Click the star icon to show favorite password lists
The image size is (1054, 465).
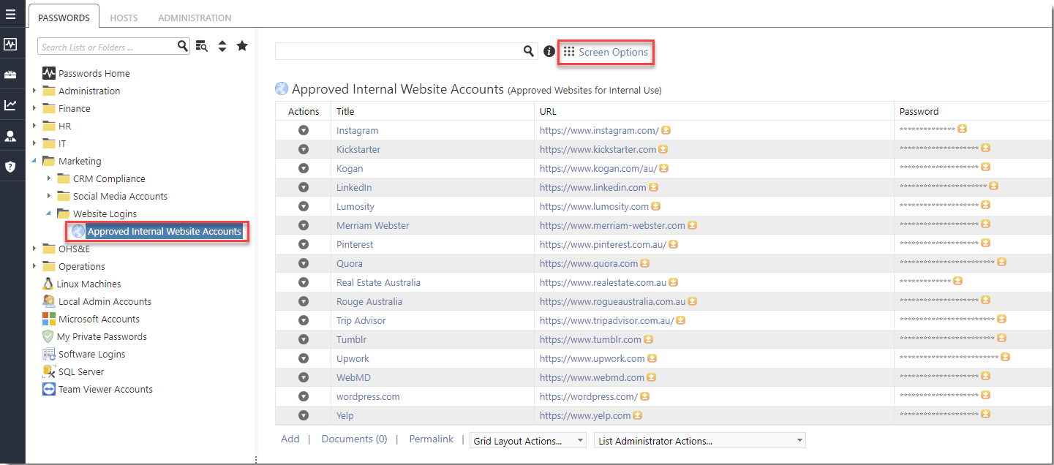pos(242,45)
